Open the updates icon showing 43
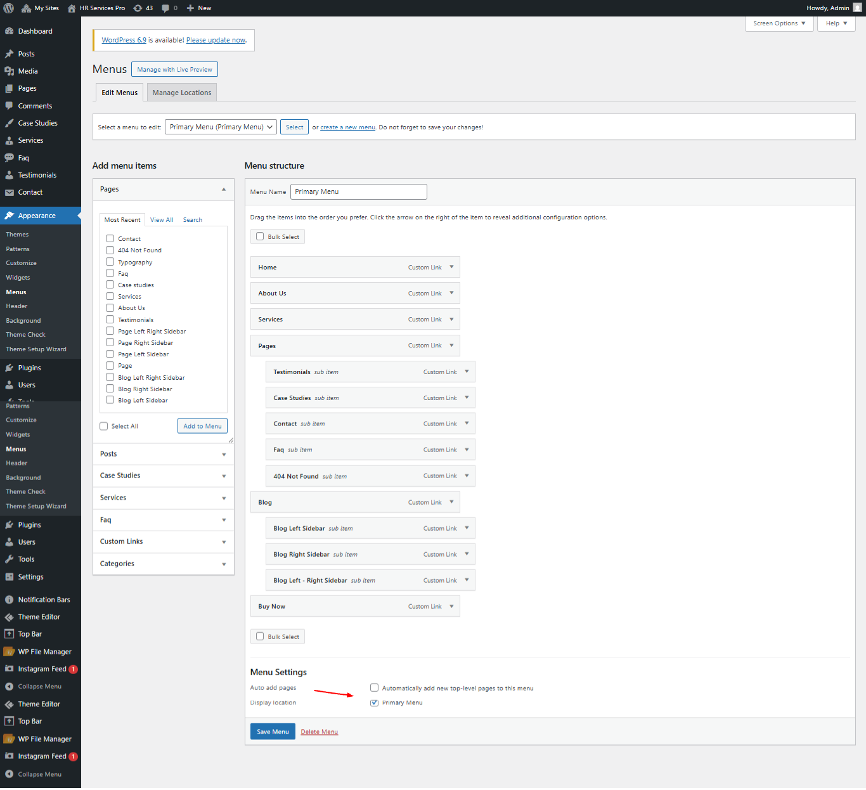Screen dimensions: 866x790 [138, 8]
